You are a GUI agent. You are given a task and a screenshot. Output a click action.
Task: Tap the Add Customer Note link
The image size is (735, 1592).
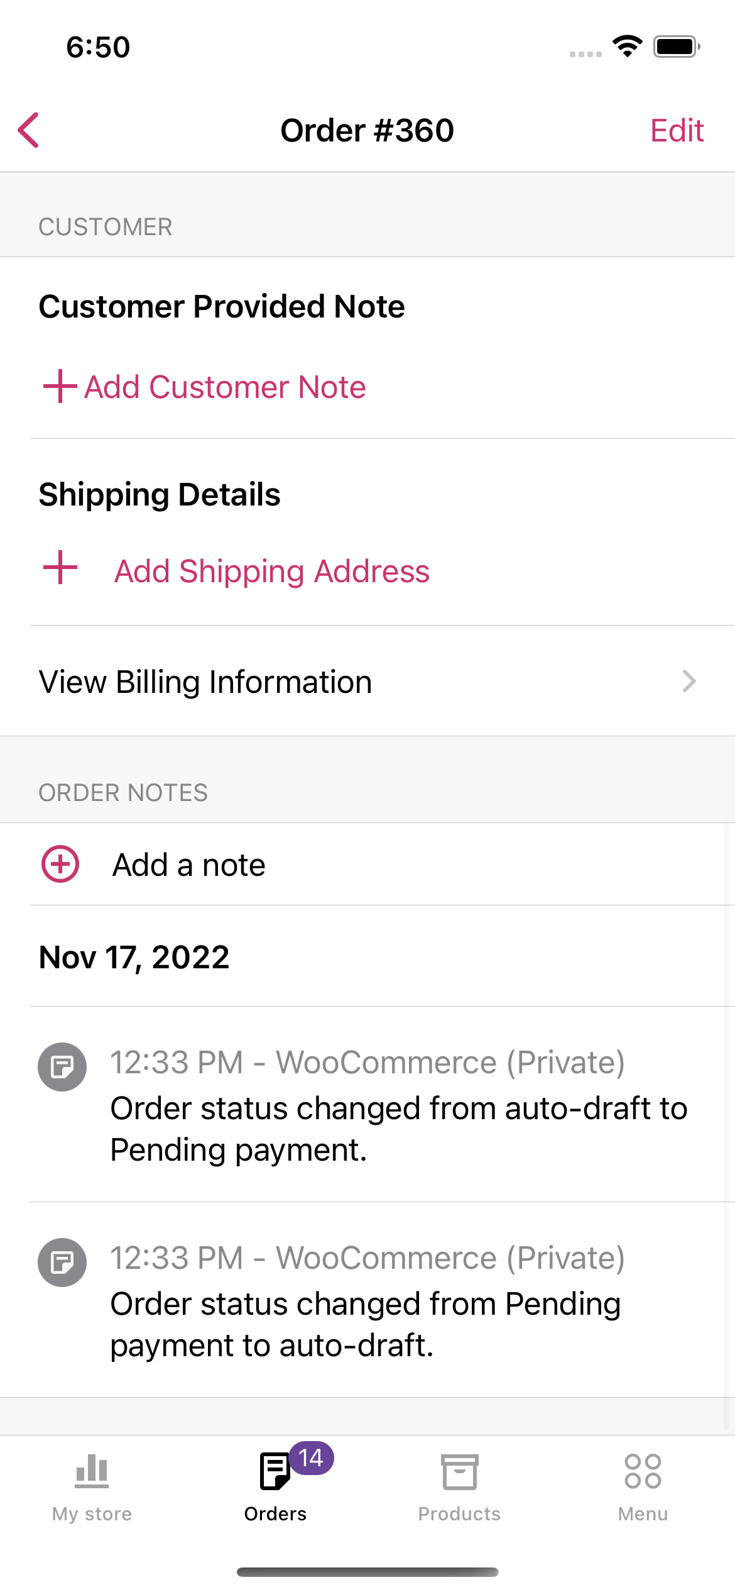(x=225, y=387)
